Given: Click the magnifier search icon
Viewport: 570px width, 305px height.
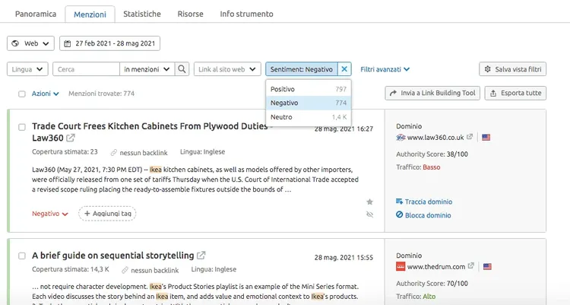Looking at the screenshot, I should [182, 69].
